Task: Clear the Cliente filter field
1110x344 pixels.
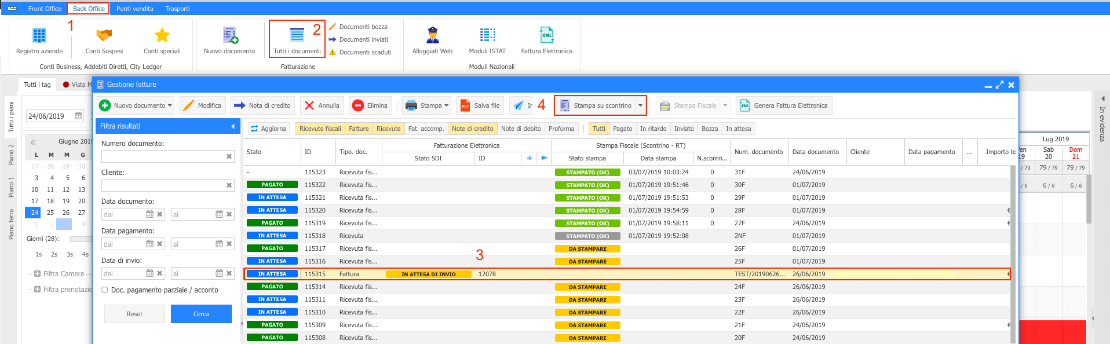Action: click(229, 185)
